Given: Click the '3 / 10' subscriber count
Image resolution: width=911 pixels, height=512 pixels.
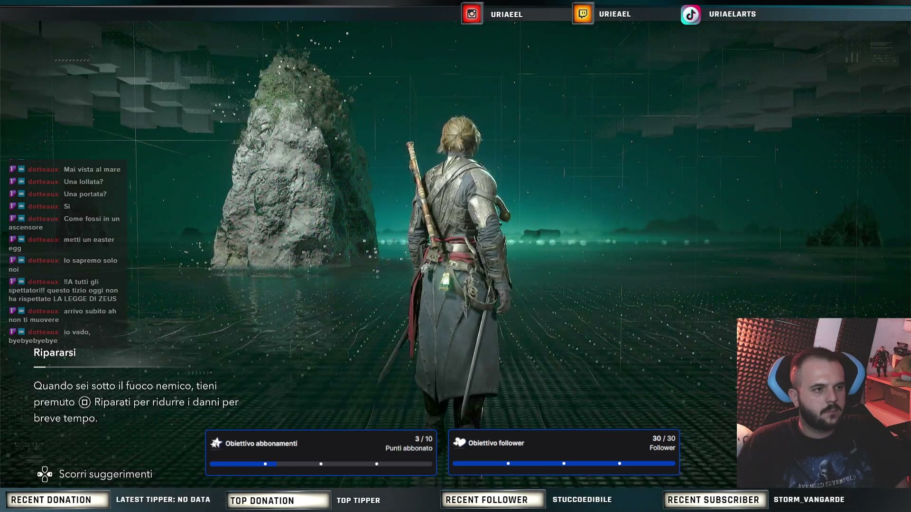Looking at the screenshot, I should click(x=424, y=439).
